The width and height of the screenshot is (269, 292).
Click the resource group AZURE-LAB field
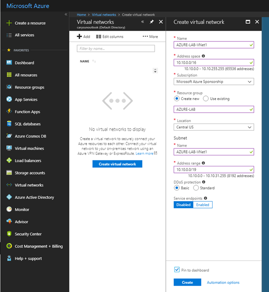tap(214, 109)
